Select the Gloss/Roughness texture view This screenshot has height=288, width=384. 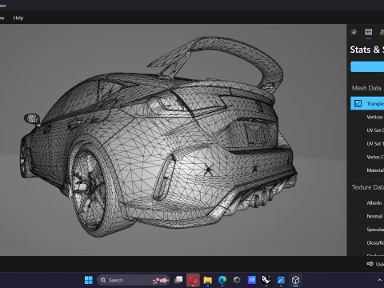point(375,243)
